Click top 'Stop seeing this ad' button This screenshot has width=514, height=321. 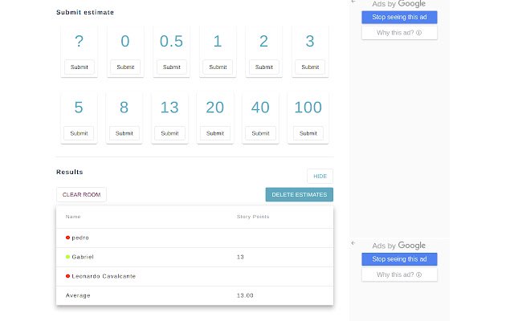399,17
